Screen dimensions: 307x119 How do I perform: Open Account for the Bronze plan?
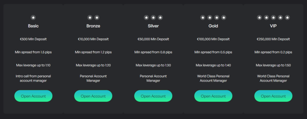(x=93, y=96)
